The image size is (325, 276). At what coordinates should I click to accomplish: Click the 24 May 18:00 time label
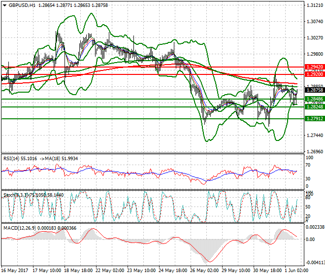point(173,271)
